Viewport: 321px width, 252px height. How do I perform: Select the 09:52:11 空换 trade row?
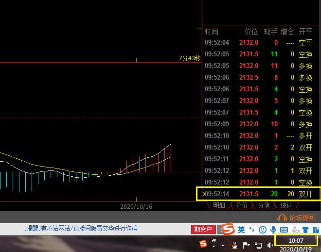[x=258, y=159]
